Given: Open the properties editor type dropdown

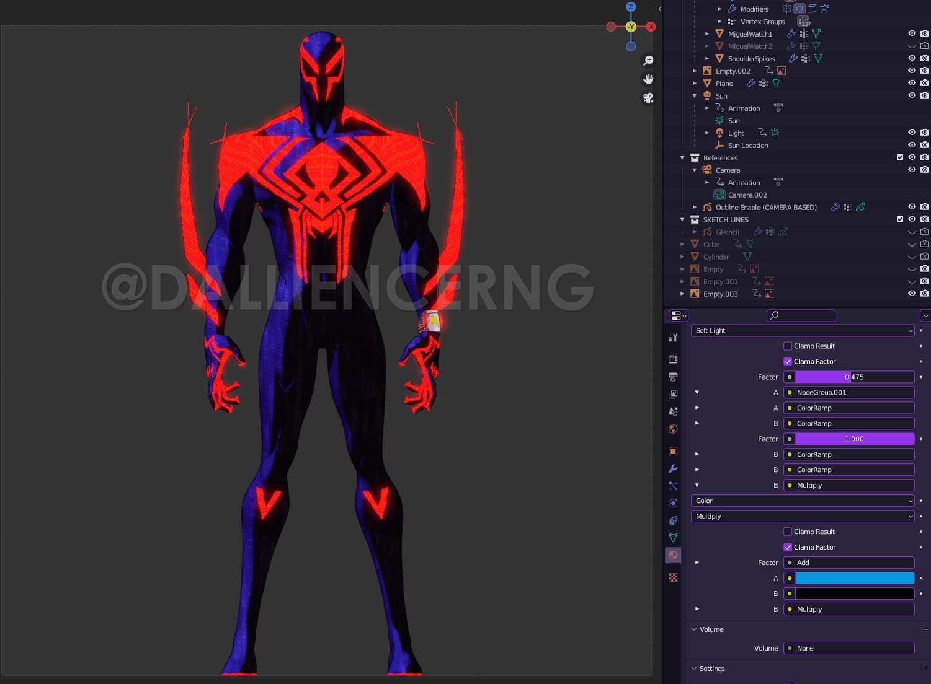Looking at the screenshot, I should click(679, 315).
